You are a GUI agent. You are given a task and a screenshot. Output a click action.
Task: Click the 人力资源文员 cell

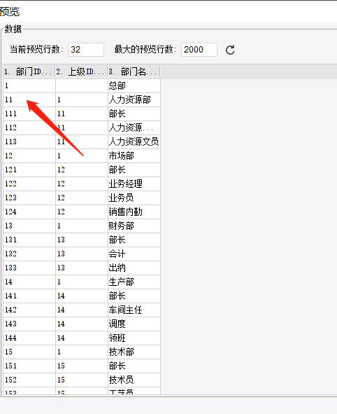tap(134, 142)
